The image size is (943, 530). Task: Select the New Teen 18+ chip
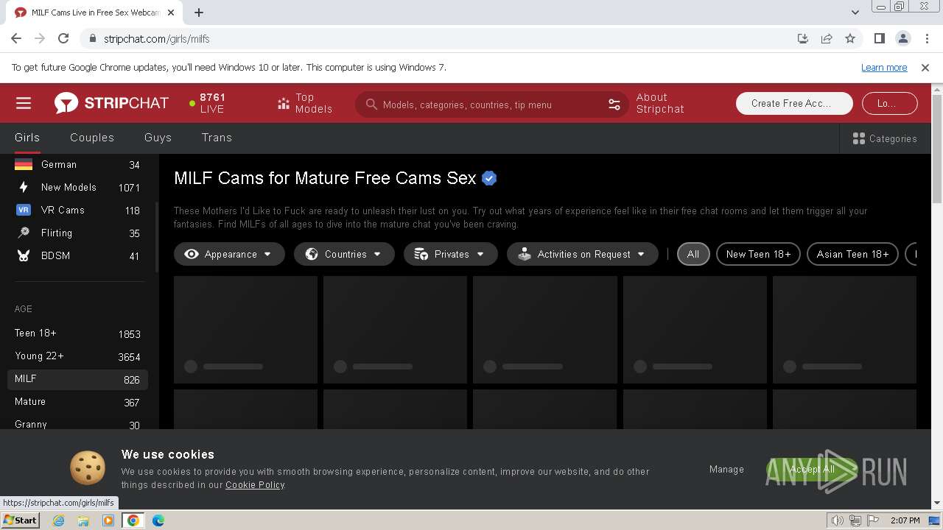[x=758, y=254]
